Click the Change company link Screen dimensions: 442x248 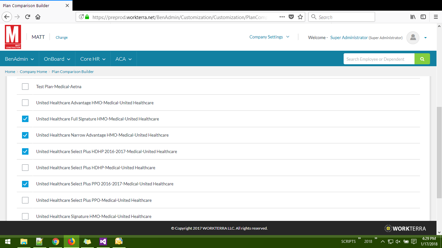(x=61, y=37)
